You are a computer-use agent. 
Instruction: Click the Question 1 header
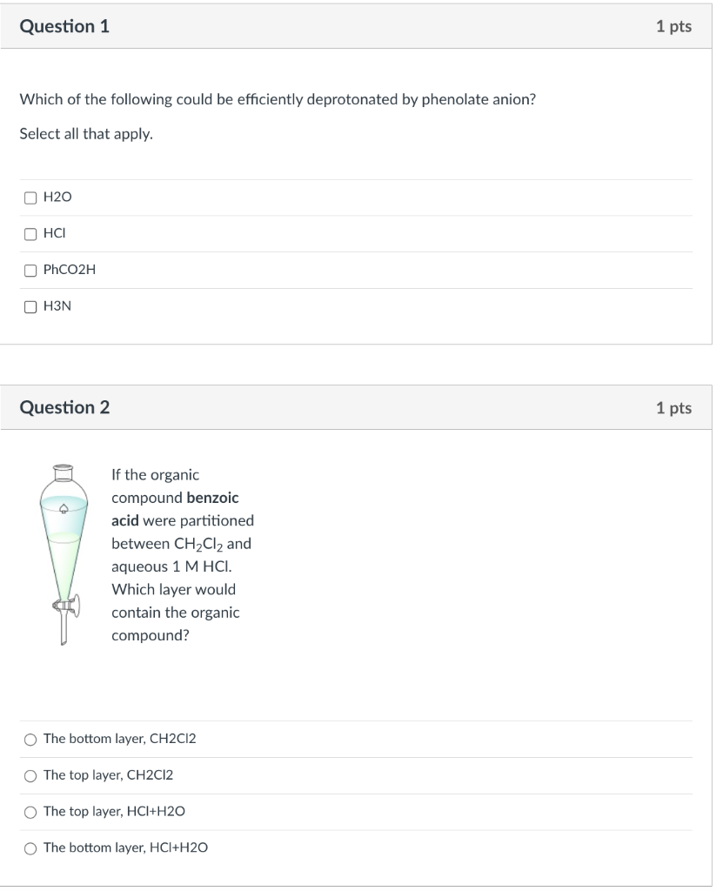pos(64,26)
